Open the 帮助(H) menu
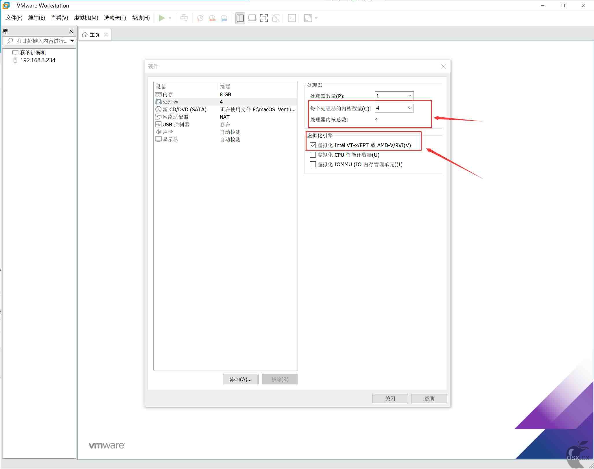Screen dimensions: 594x469 coord(141,18)
